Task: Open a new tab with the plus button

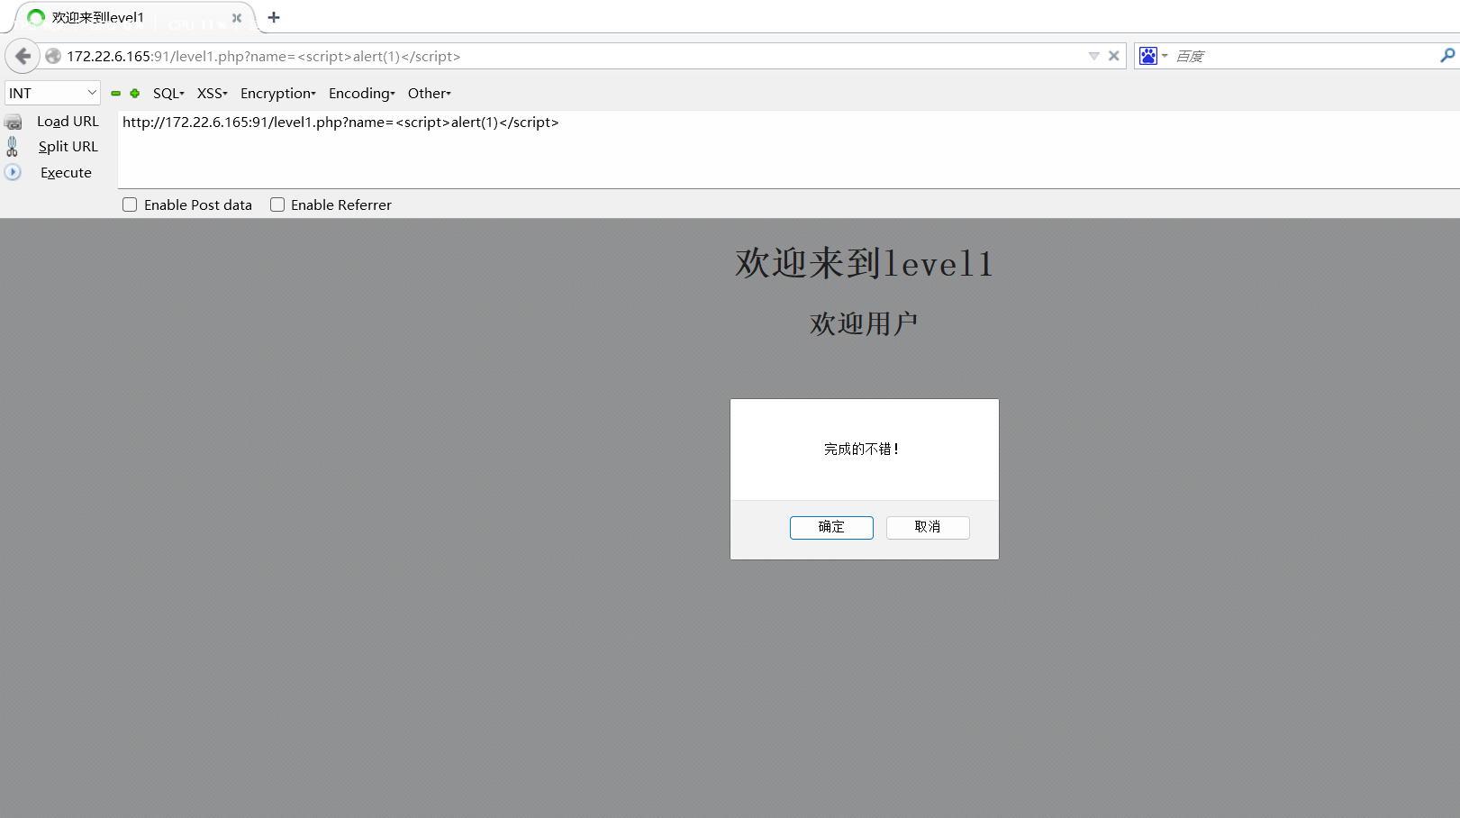Action: click(274, 17)
